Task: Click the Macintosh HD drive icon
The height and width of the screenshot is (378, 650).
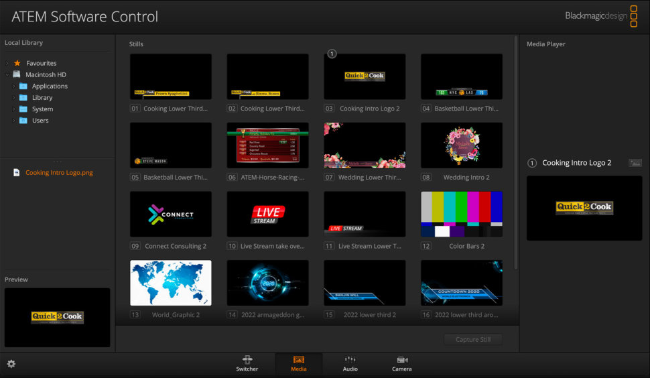Action: click(x=17, y=74)
